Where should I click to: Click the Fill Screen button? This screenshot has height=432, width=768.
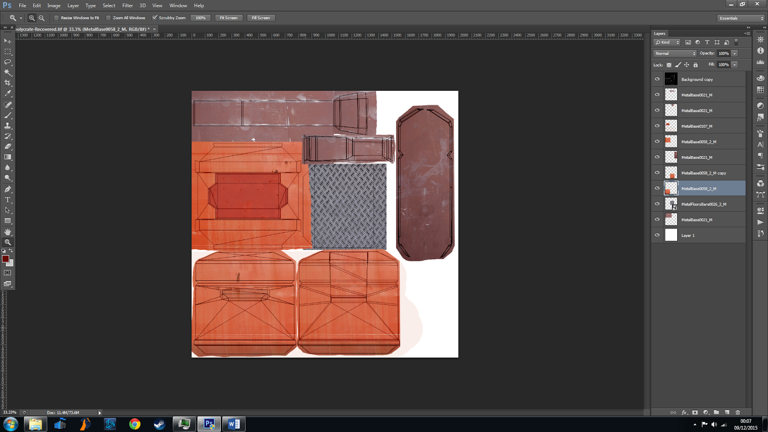(261, 18)
